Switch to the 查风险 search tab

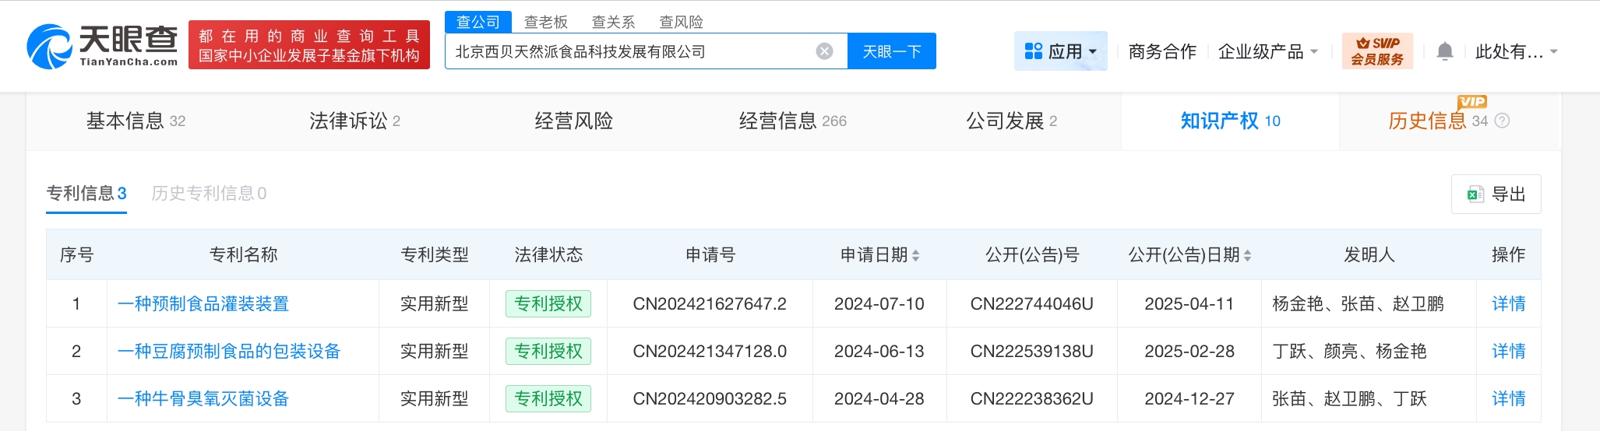click(681, 22)
